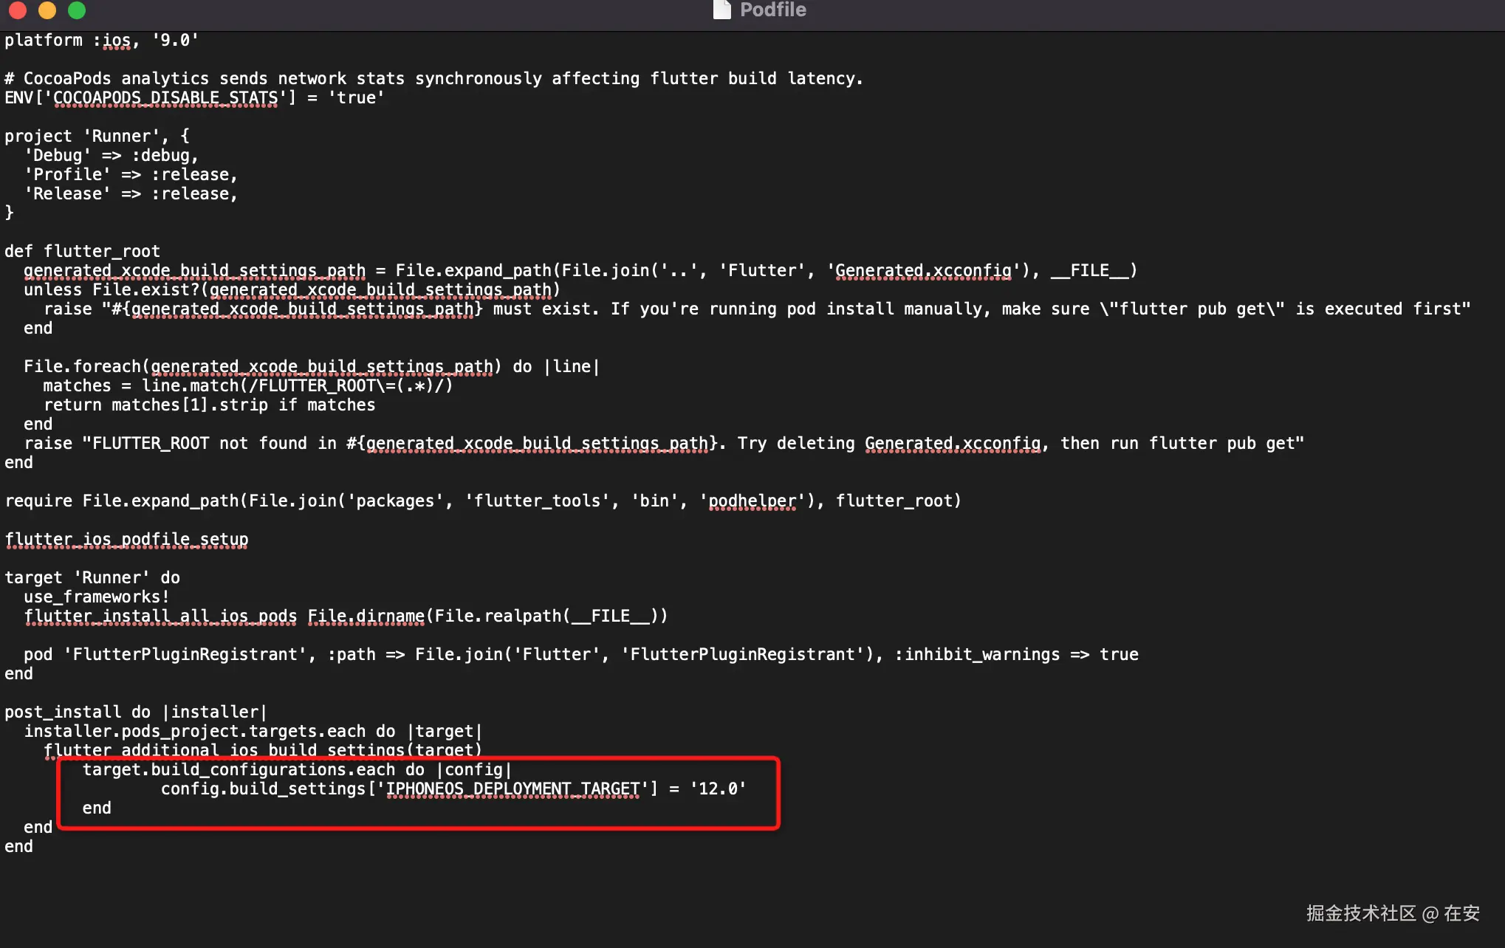Click the 'File.dirname' underlined text

click(x=366, y=616)
